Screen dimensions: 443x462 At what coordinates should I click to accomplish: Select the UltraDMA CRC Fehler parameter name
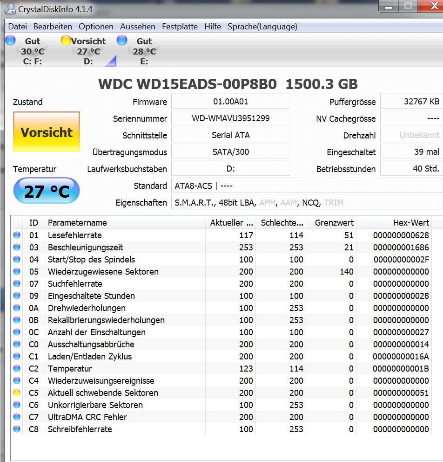coord(87,417)
